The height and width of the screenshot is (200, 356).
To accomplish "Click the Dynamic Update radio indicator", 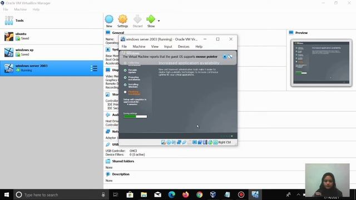I will point(125,71).
